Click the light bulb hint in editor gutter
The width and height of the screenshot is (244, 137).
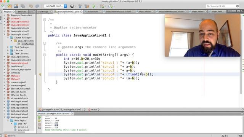[40, 75]
